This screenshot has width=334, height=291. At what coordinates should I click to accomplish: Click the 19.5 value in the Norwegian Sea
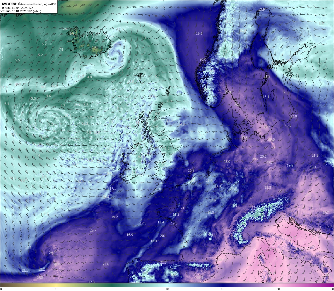tap(199, 33)
